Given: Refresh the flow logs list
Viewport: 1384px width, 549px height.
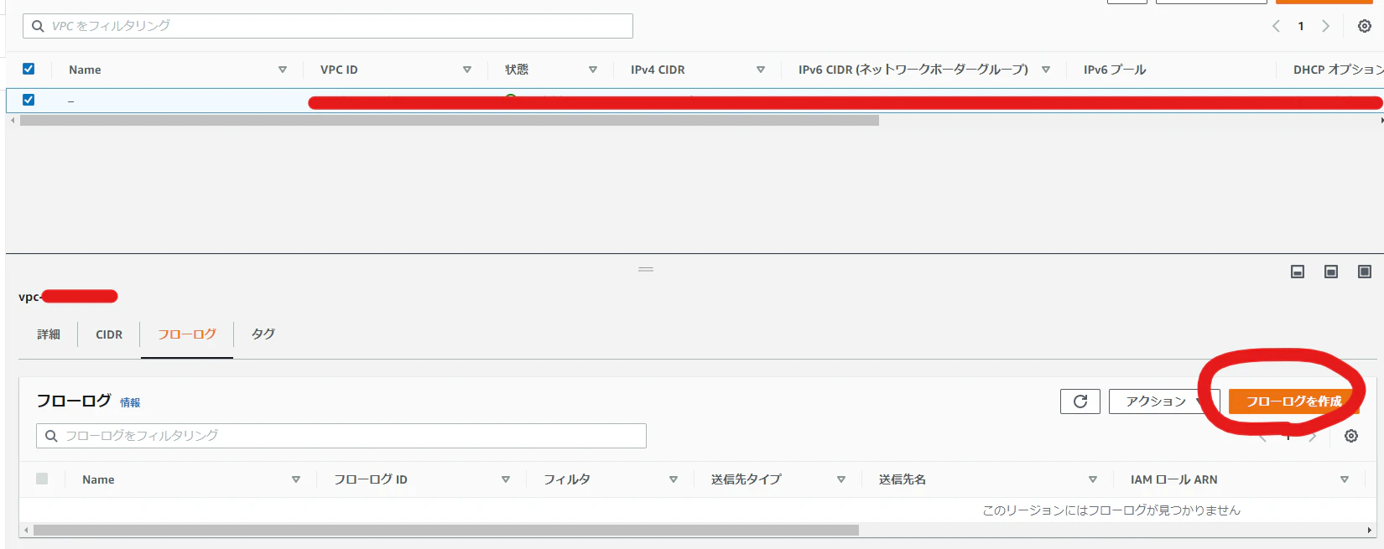Looking at the screenshot, I should click(1080, 401).
